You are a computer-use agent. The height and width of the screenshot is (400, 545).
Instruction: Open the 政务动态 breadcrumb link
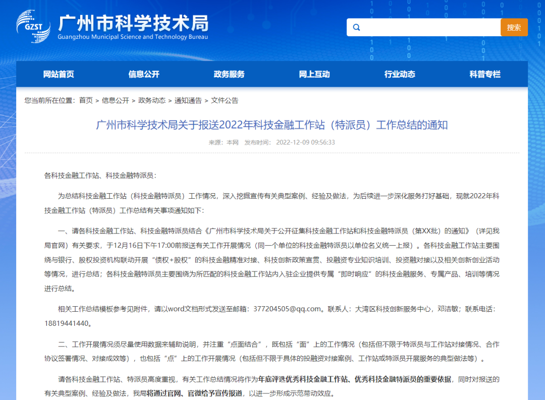152,100
